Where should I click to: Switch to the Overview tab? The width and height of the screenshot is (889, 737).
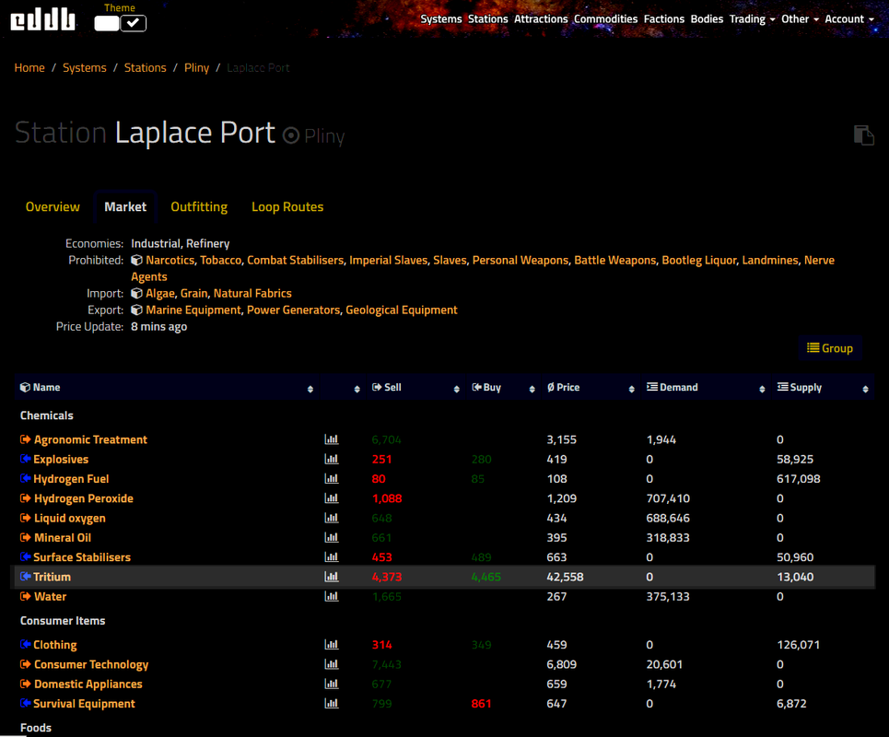coord(53,207)
